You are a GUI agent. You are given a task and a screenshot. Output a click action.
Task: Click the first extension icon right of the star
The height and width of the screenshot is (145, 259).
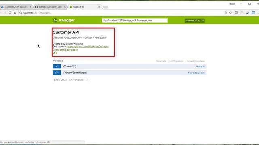236,12
